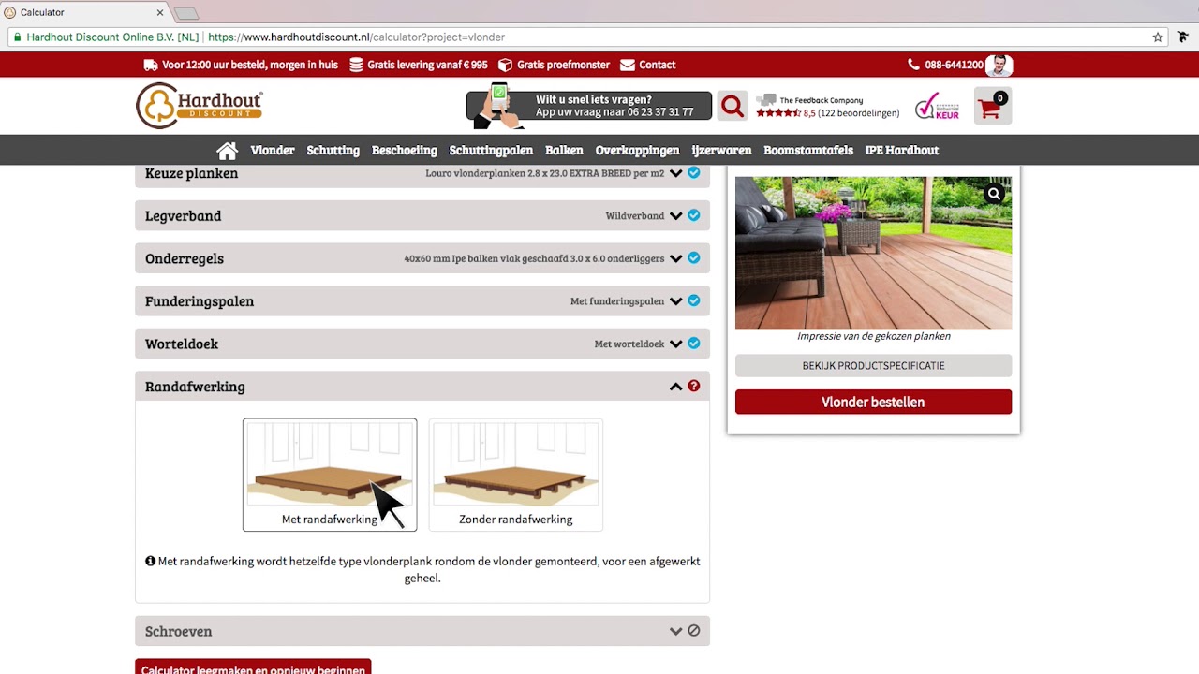Open the Schuttingpalen menu
The width and height of the screenshot is (1199, 674).
click(491, 150)
